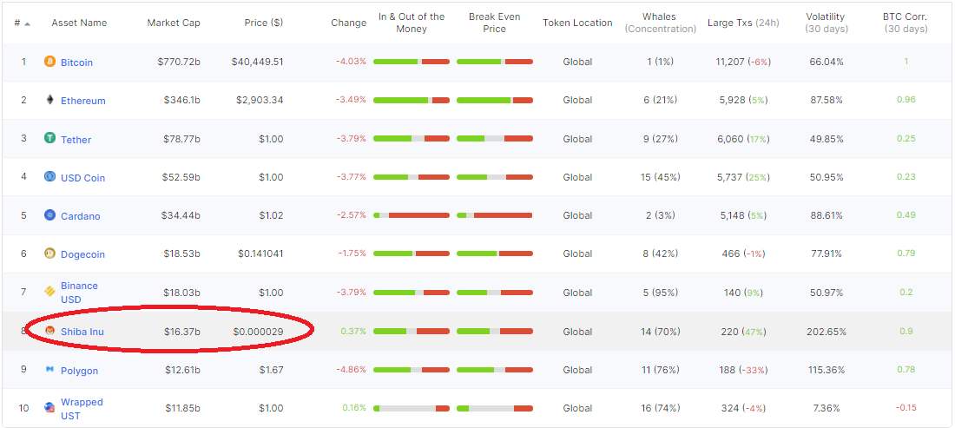Click Bitcoin price $40,449.51

(257, 62)
